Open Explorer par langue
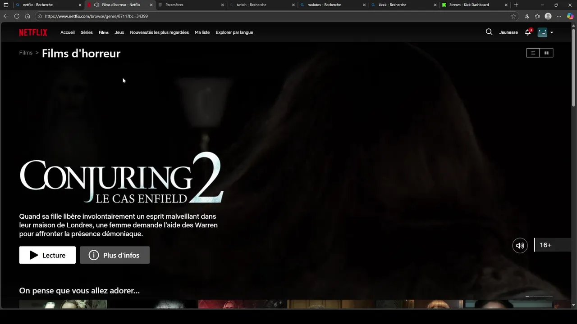This screenshot has height=324, width=577. coord(234,32)
